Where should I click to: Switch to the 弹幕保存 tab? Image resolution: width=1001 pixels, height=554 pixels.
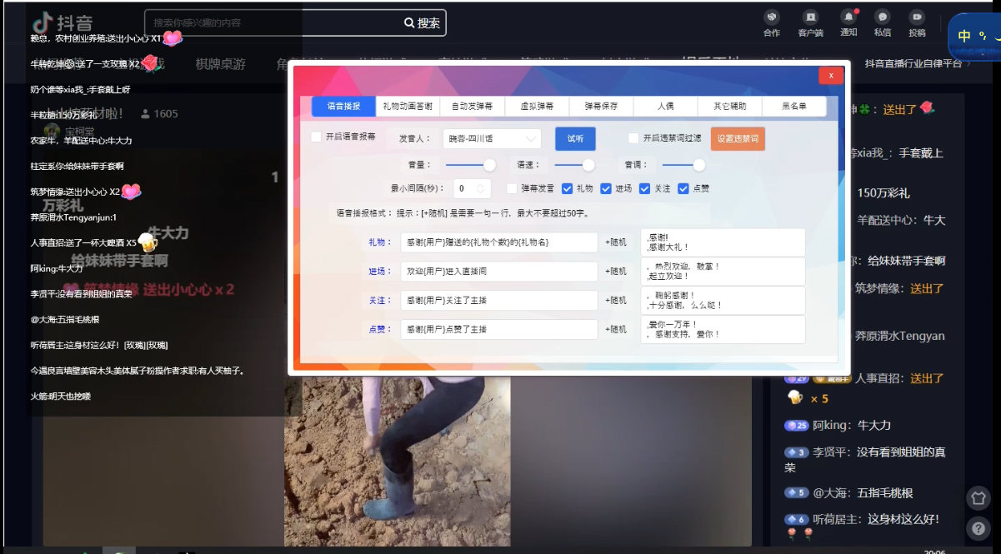click(601, 107)
